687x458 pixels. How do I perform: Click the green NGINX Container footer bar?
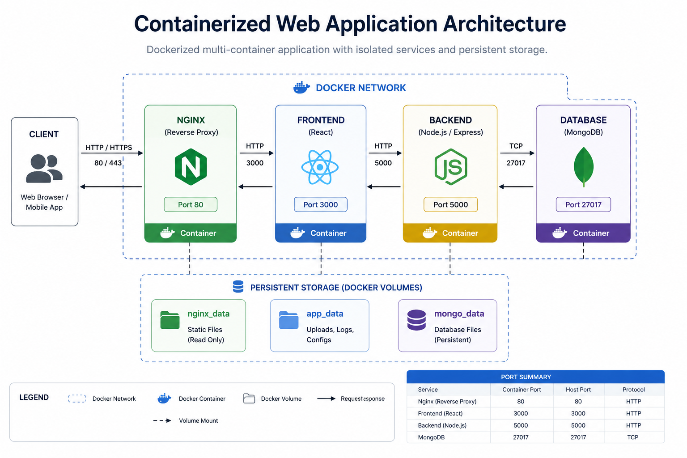point(191,233)
